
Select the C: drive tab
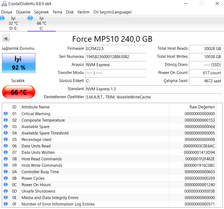coord(41,23)
